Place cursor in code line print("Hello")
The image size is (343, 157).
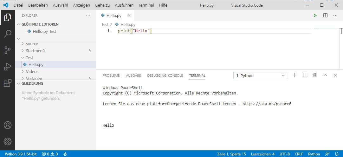135,31
